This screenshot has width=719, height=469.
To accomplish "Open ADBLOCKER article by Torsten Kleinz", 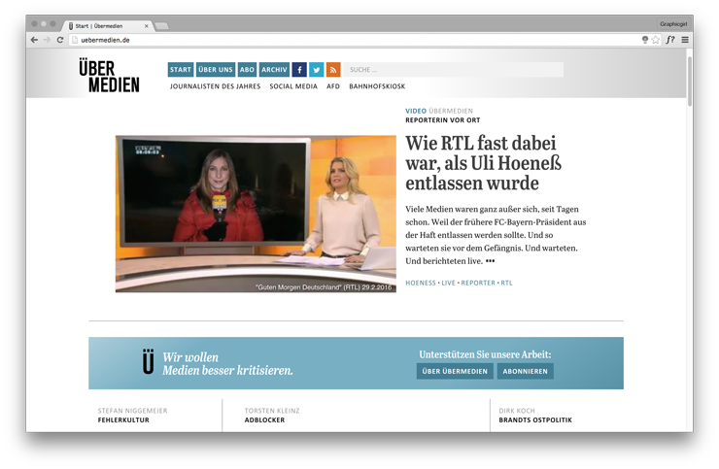I will 264,419.
